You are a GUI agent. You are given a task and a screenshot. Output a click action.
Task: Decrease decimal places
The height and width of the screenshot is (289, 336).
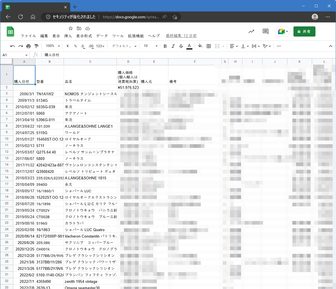point(83,46)
